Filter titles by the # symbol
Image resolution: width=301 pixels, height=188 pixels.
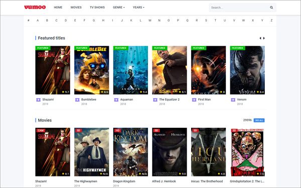[29, 21]
